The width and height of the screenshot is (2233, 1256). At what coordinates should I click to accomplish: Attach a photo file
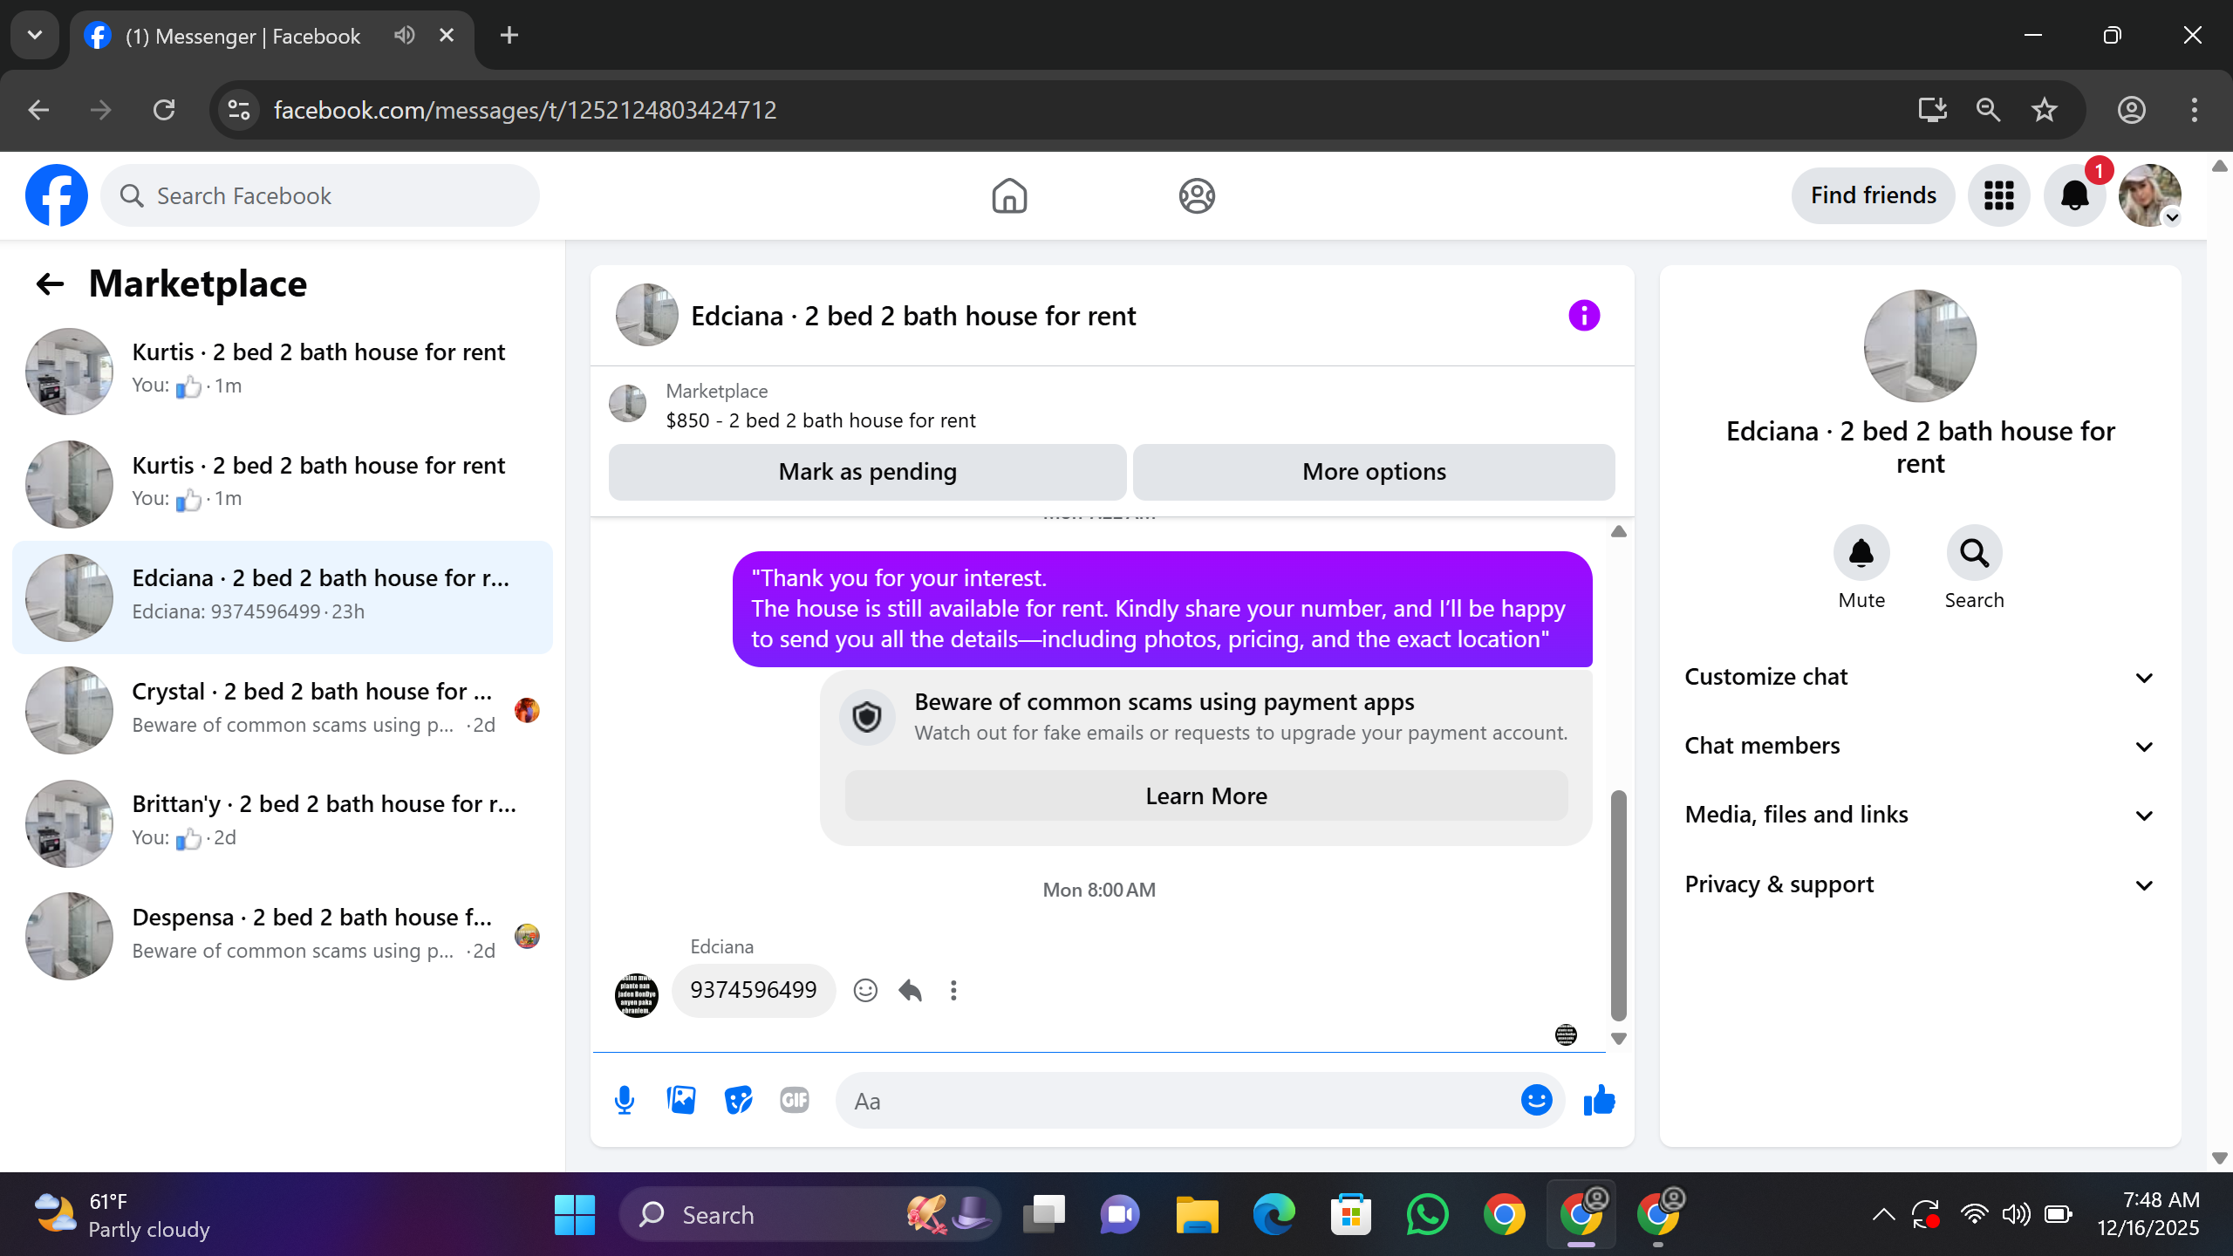[x=681, y=1100]
